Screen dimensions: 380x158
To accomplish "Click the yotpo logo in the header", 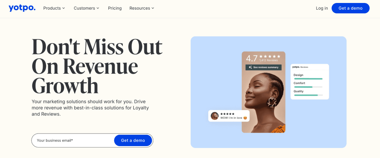I will (22, 8).
